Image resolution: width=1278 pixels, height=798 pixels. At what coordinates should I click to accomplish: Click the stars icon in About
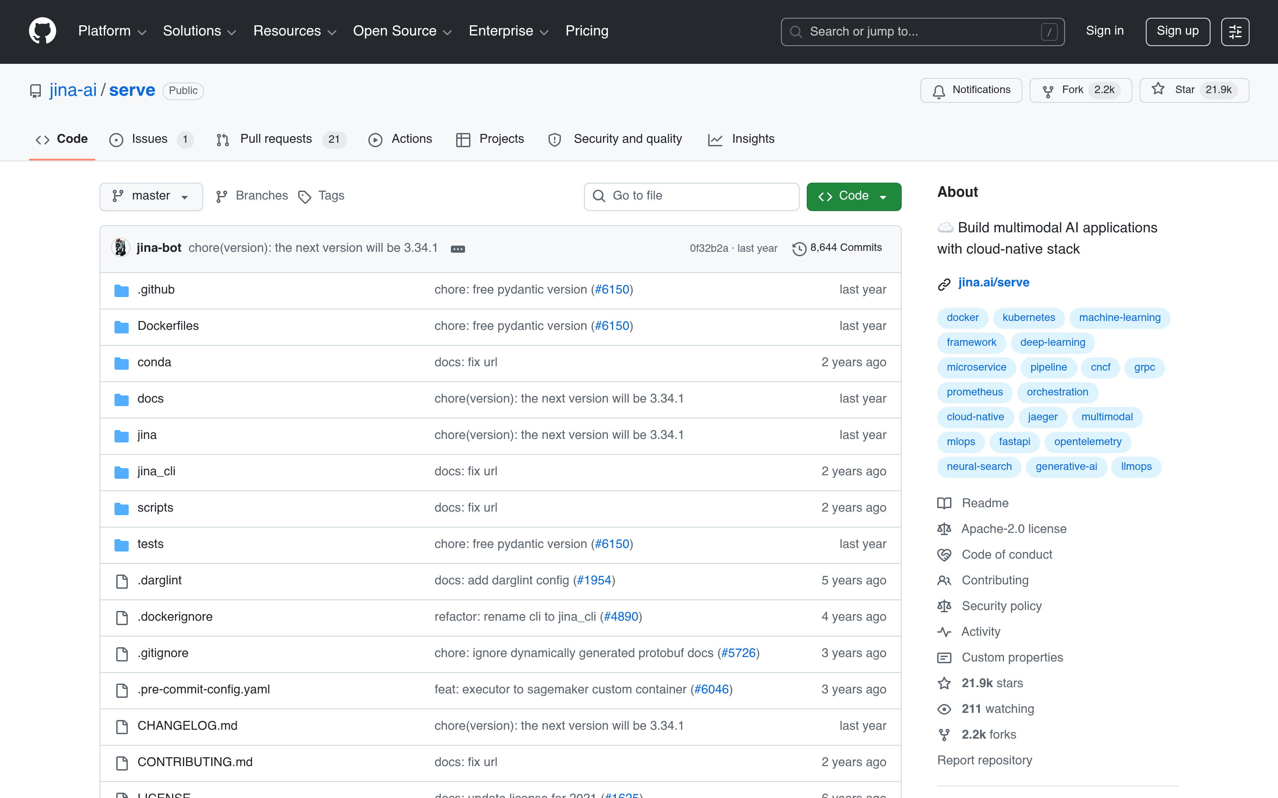(x=944, y=684)
